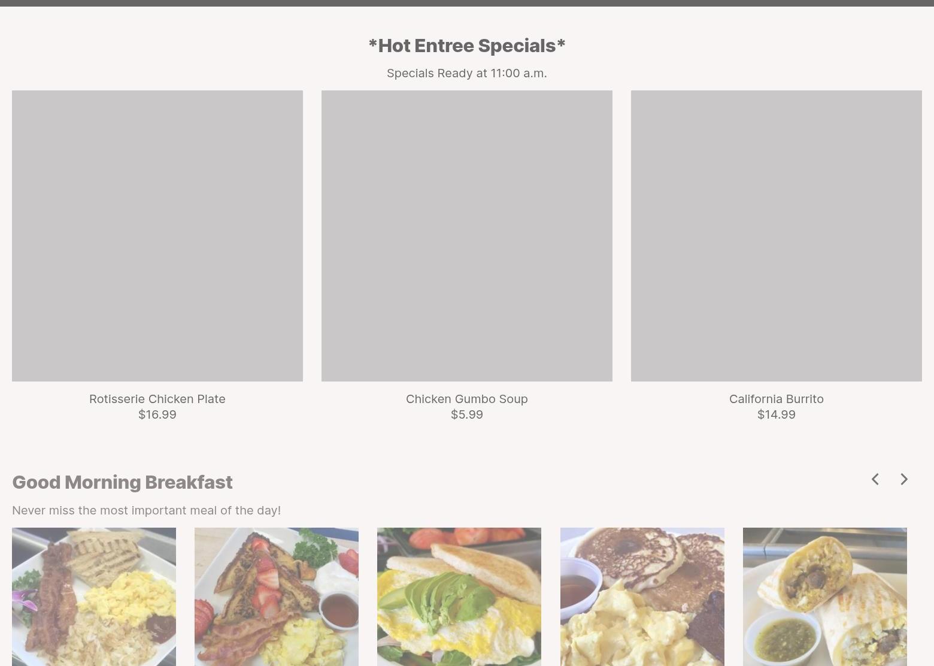The height and width of the screenshot is (666, 934).
Task: Click the breakfast tagline about important meal
Action: pos(147,510)
